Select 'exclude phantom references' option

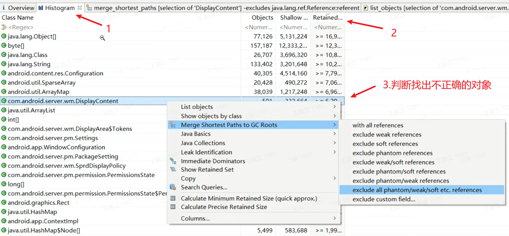[x=422, y=153]
